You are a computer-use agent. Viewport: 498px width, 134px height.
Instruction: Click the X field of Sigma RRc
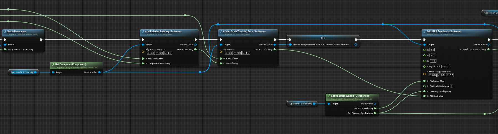(229, 53)
